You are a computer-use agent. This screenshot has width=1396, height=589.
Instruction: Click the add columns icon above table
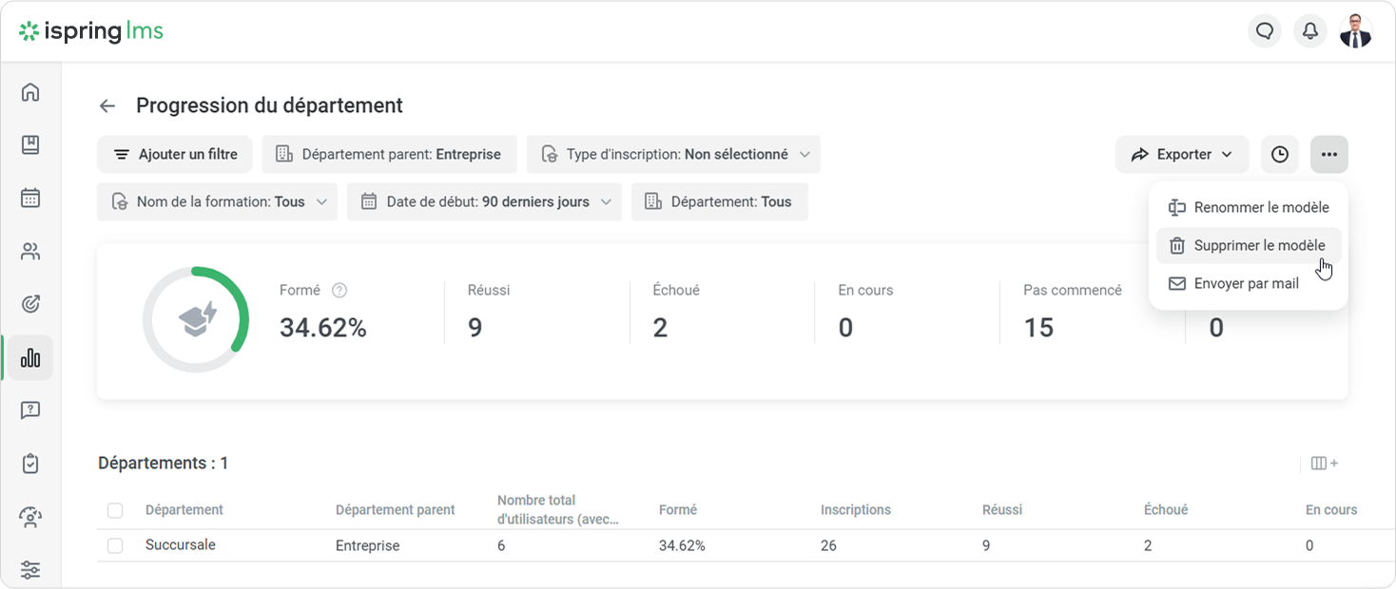1324,464
